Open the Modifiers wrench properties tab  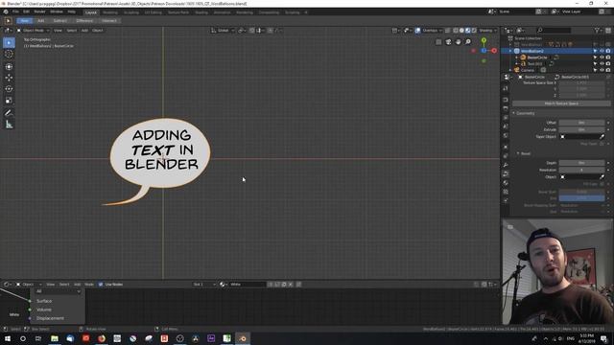(506, 165)
